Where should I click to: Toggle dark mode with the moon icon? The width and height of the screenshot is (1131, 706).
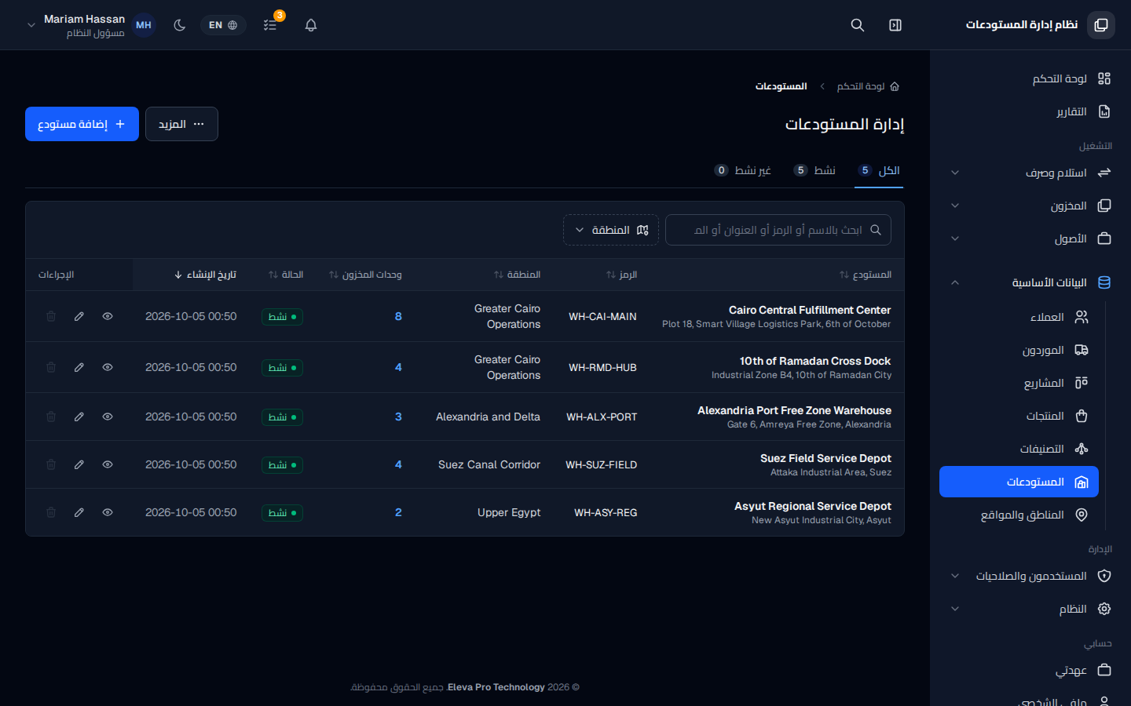[180, 25]
